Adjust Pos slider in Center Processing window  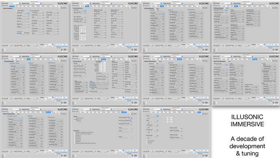(x=31, y=49)
